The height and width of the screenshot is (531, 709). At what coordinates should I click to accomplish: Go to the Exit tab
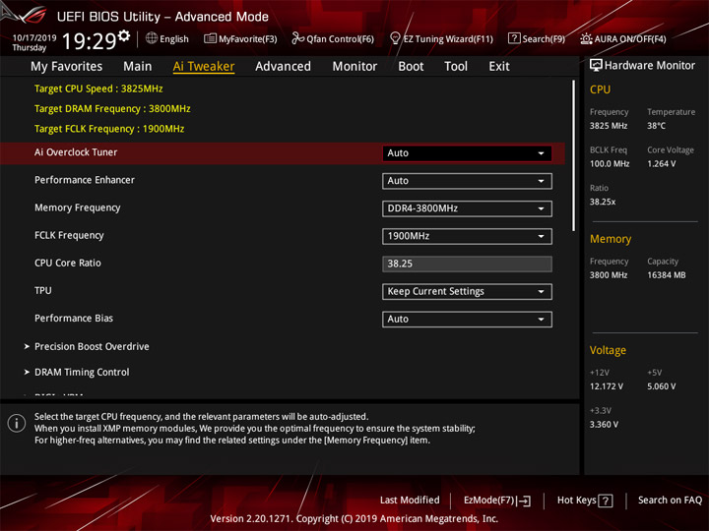499,67
